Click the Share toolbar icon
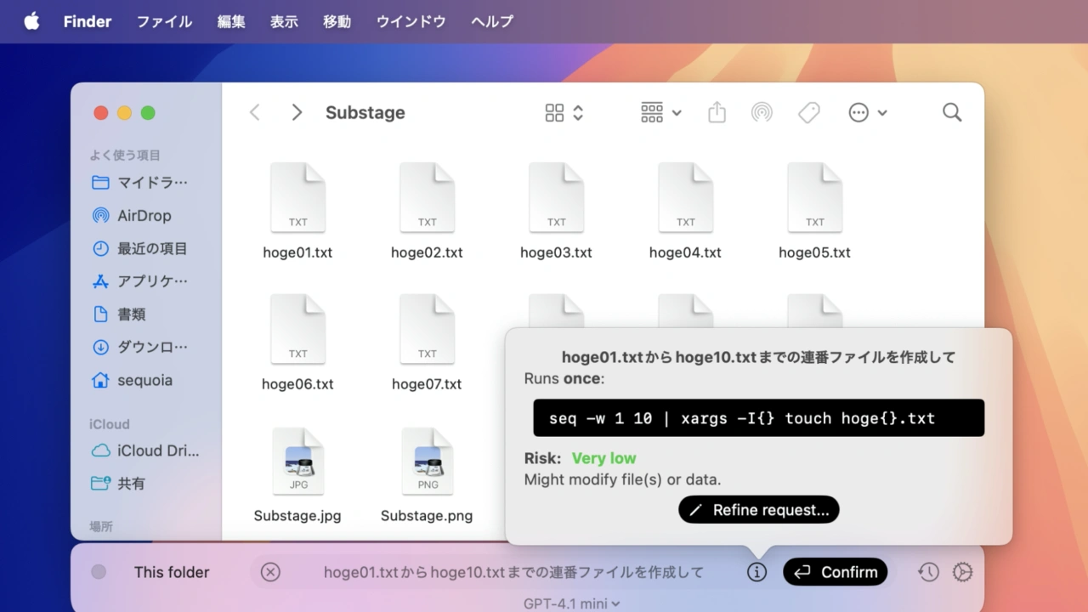Viewport: 1088px width, 612px height. 717,112
